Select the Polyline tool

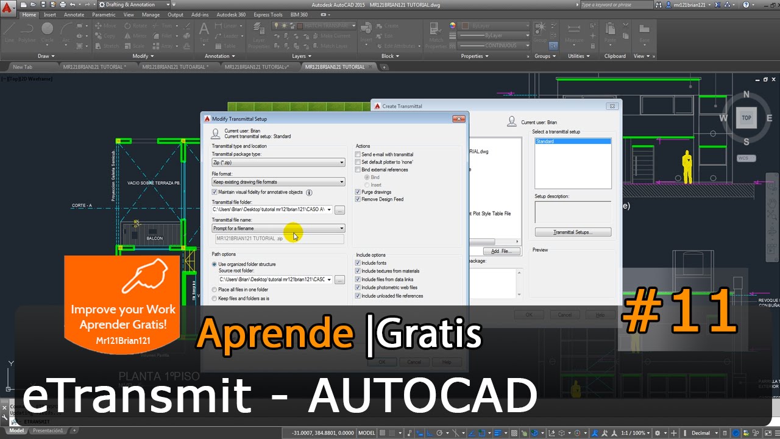pyautogui.click(x=27, y=32)
